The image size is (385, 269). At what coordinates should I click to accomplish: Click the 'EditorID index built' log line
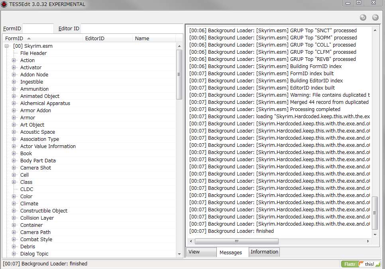[262, 88]
